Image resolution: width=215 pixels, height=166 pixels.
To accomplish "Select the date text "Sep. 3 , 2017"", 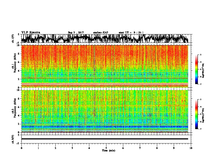I will 76,33.
